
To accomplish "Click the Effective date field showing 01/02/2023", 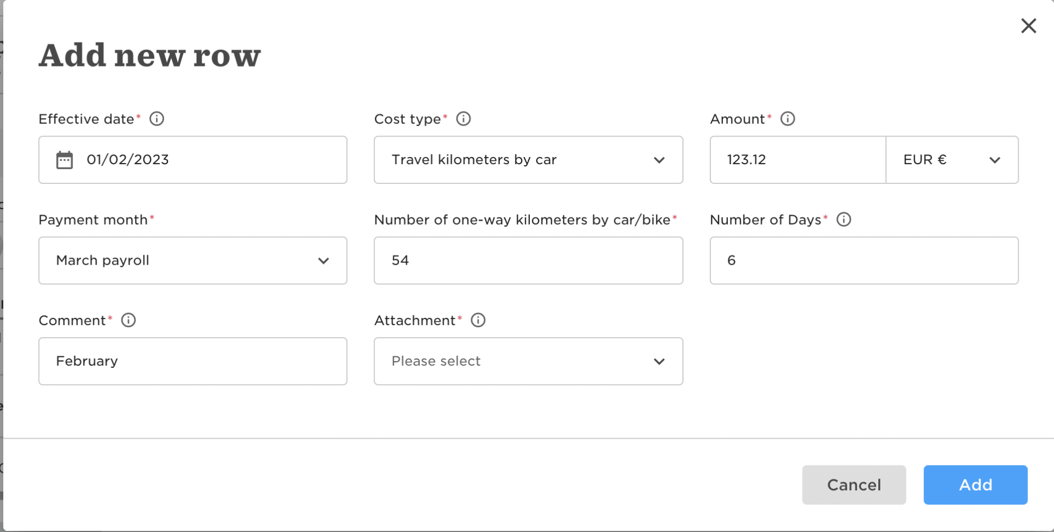I will [193, 160].
